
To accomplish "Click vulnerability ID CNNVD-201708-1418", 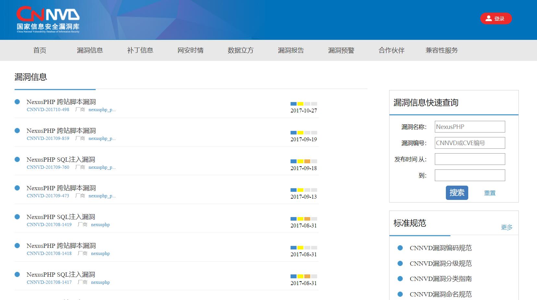I will click(x=49, y=253).
